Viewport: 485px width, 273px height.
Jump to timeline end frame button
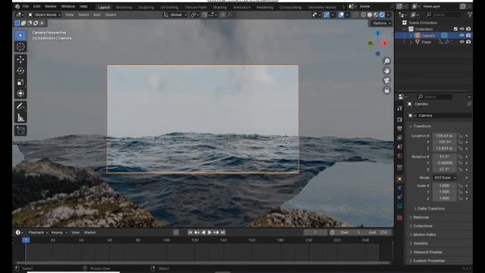tap(223, 232)
